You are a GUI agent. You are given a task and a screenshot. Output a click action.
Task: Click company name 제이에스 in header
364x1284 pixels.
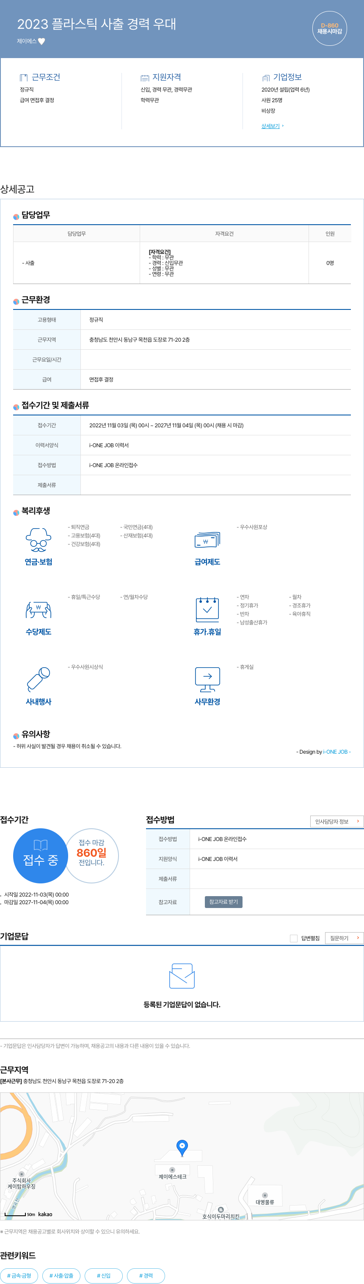coord(27,42)
